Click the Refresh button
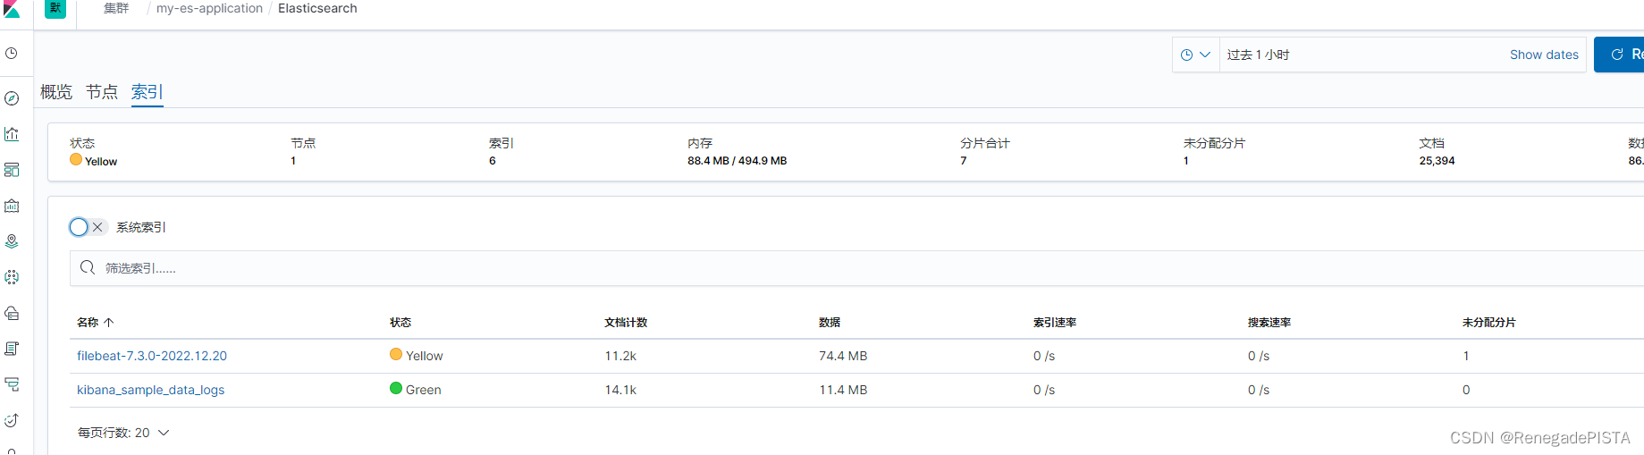This screenshot has height=455, width=1644. coord(1619,55)
